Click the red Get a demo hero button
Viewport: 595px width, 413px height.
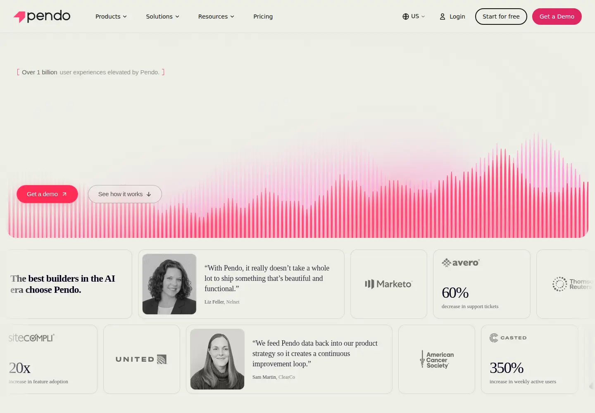pos(47,194)
